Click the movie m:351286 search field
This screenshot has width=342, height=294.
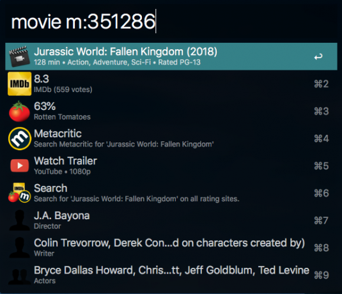(x=171, y=21)
